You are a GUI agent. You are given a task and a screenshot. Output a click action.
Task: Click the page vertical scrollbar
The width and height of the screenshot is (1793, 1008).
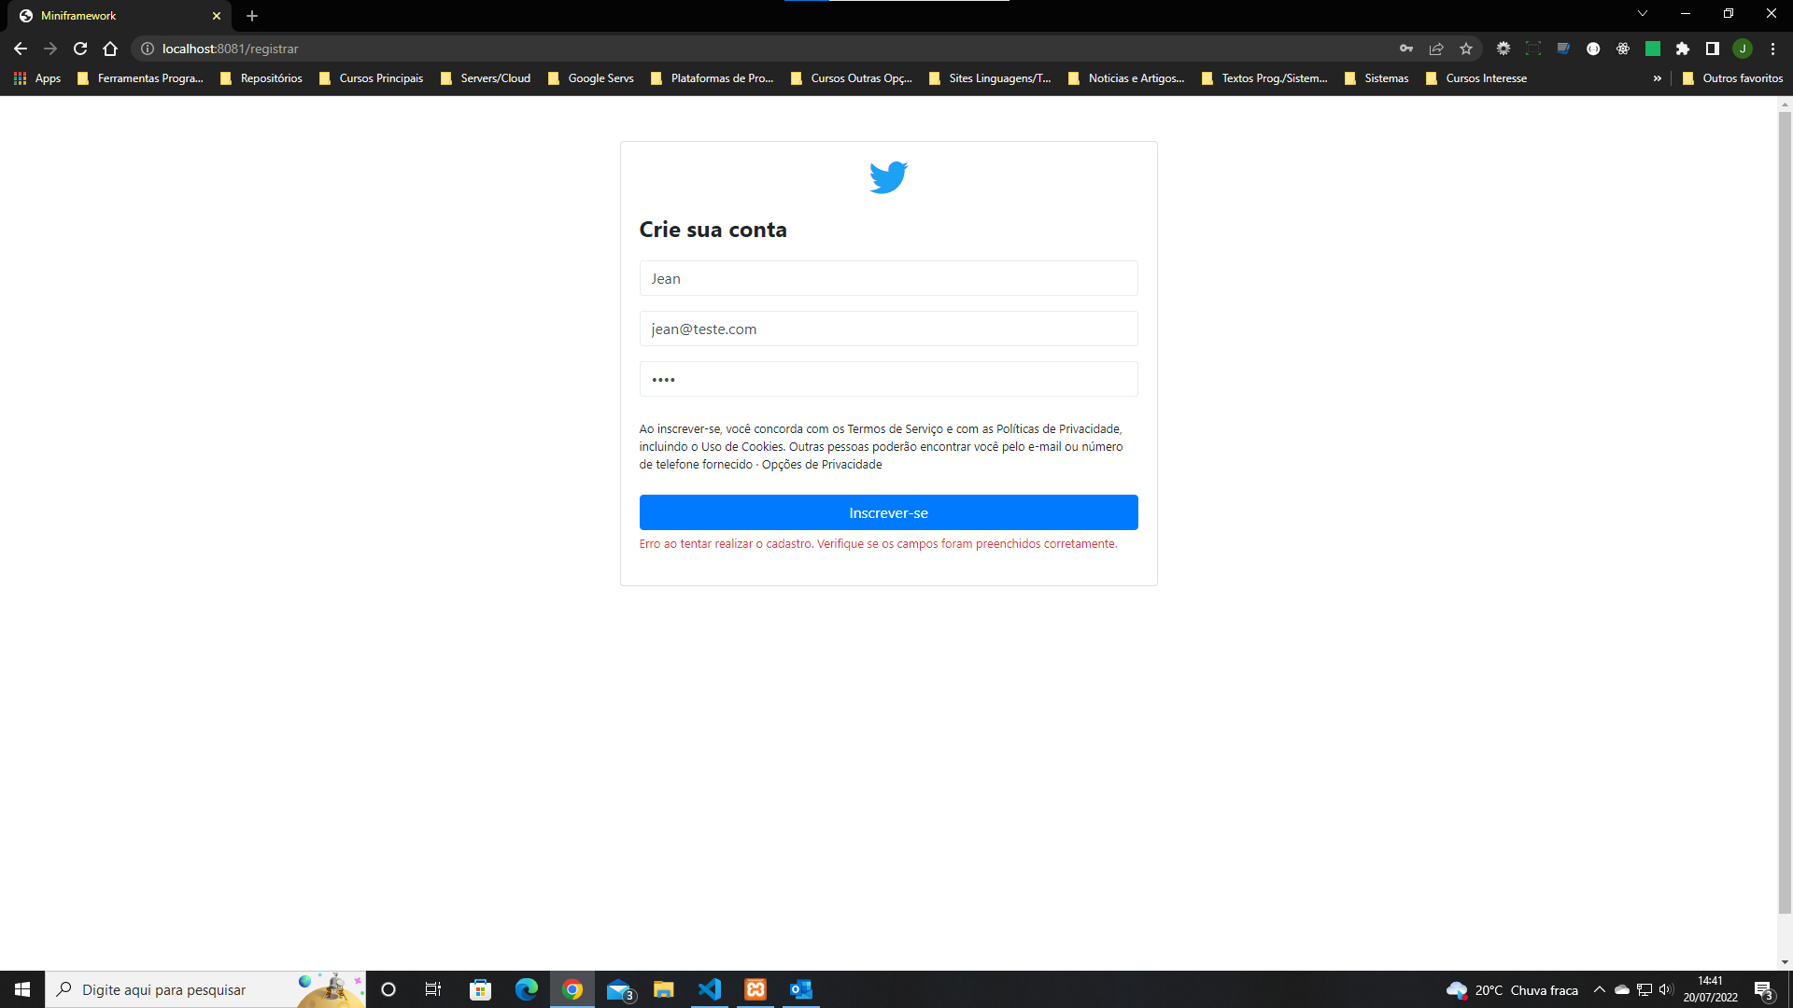point(1785,511)
